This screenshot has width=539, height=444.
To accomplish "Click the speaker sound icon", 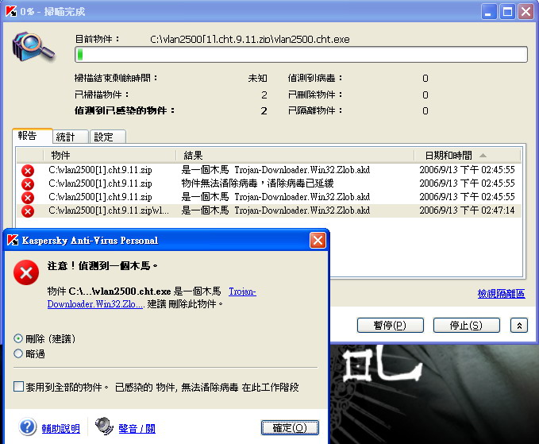I will (x=104, y=427).
